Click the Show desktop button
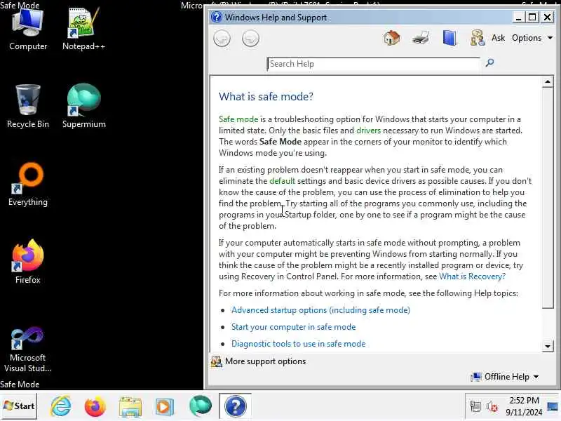 tap(553, 406)
